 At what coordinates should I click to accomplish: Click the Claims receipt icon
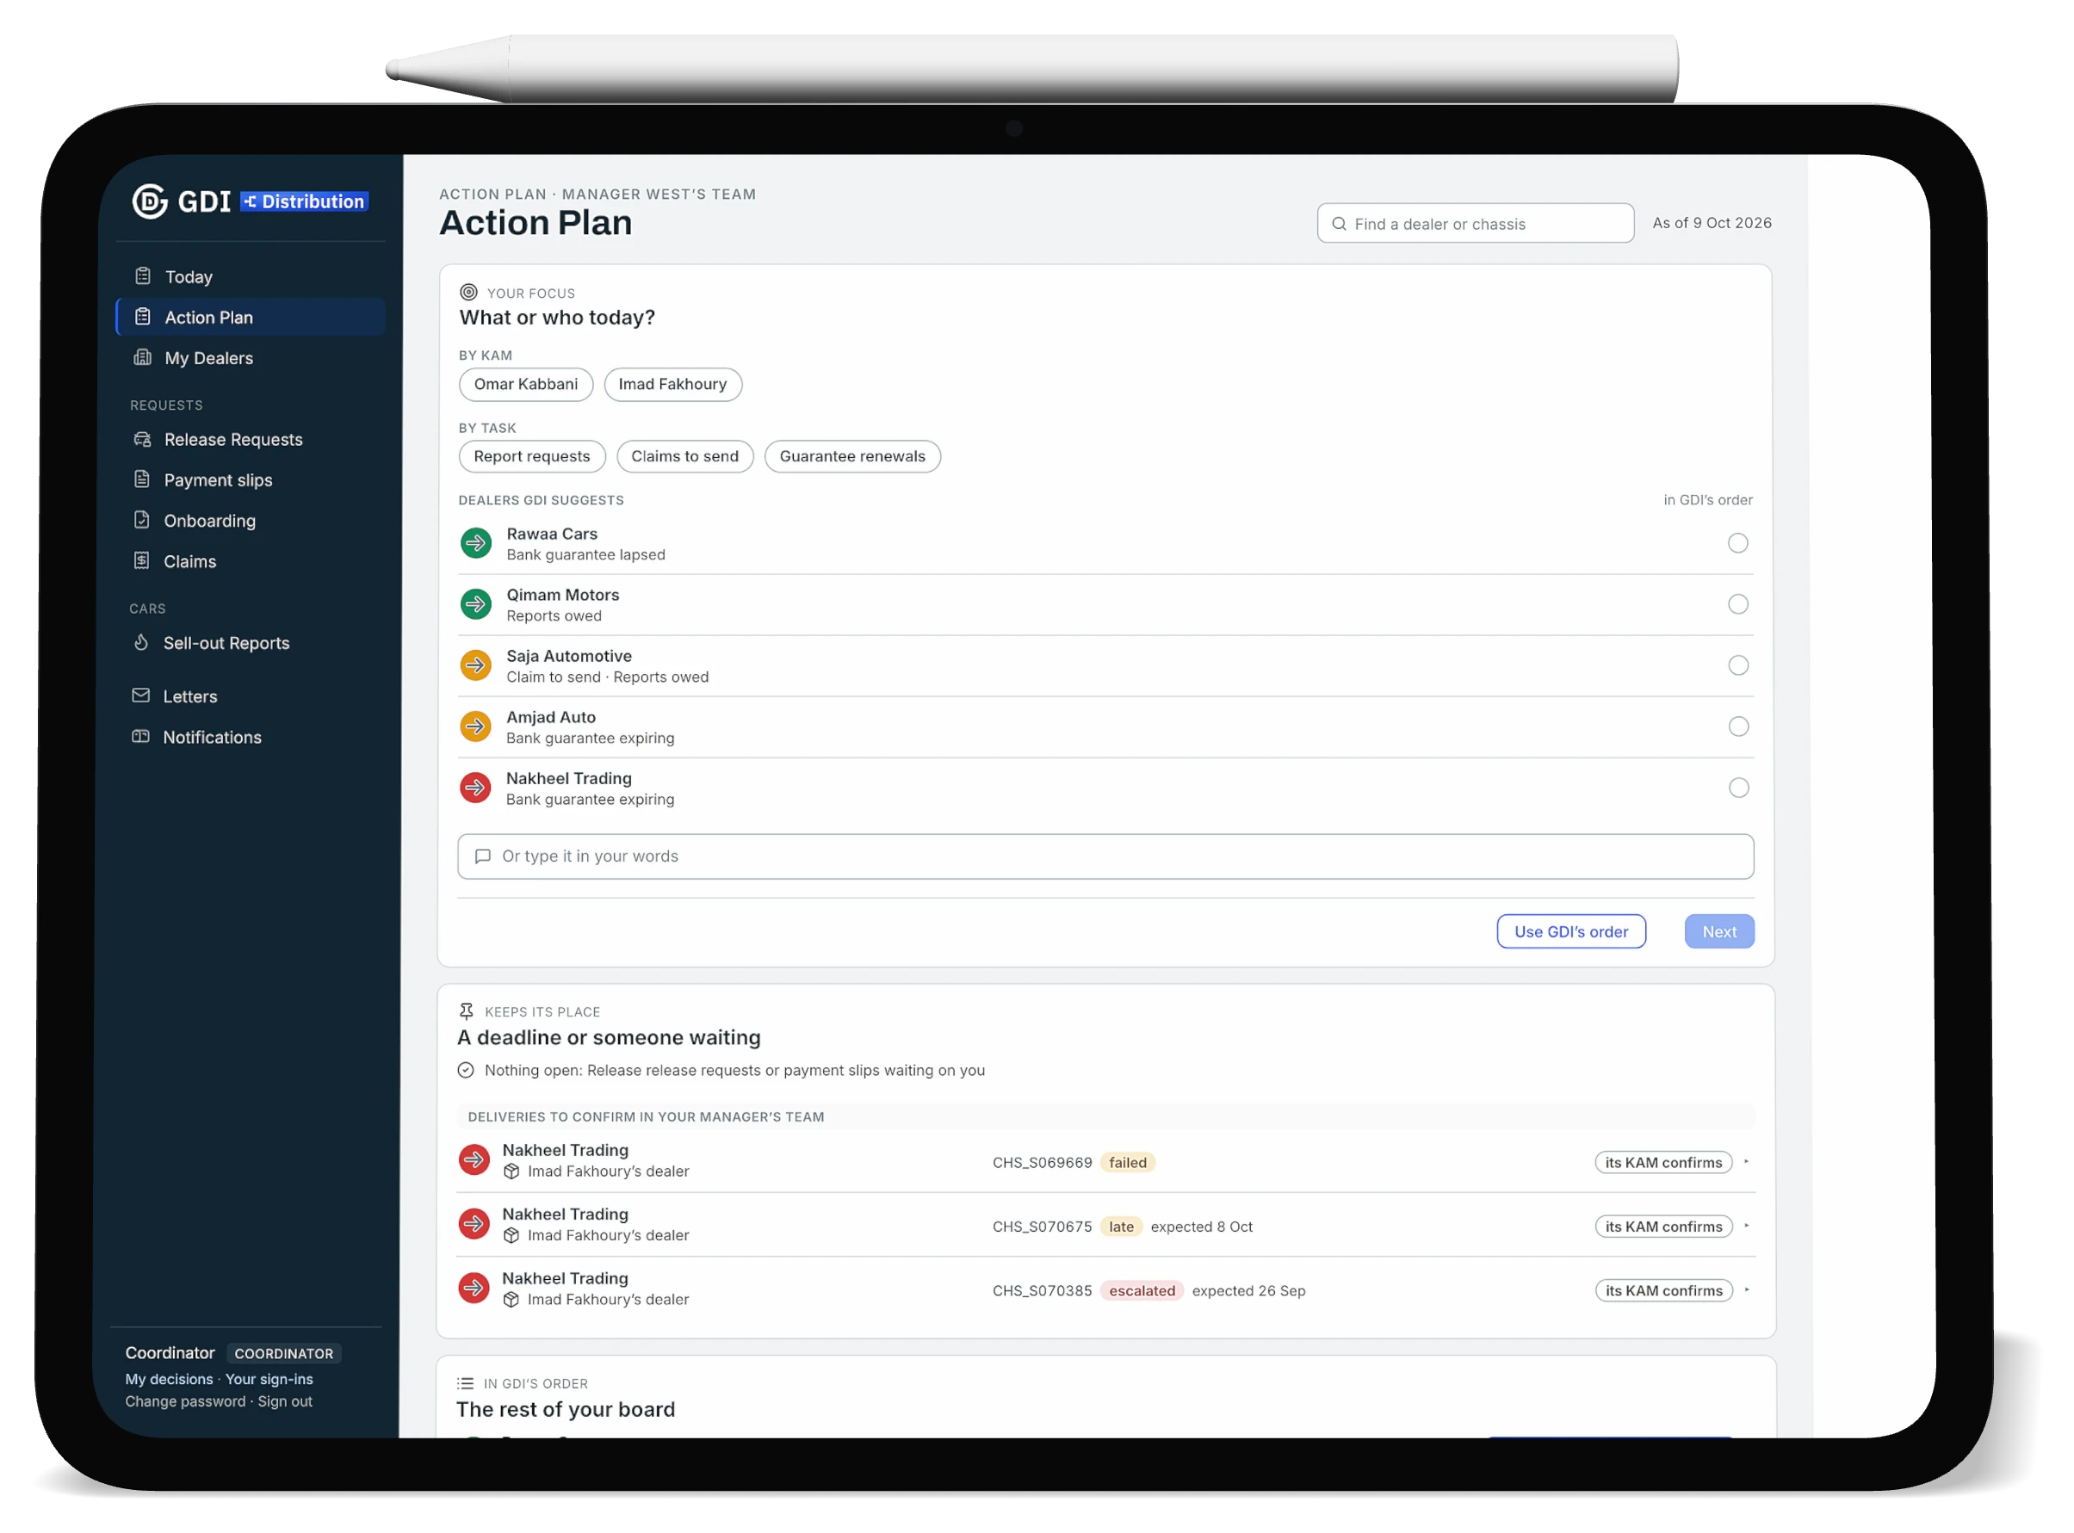(x=141, y=562)
